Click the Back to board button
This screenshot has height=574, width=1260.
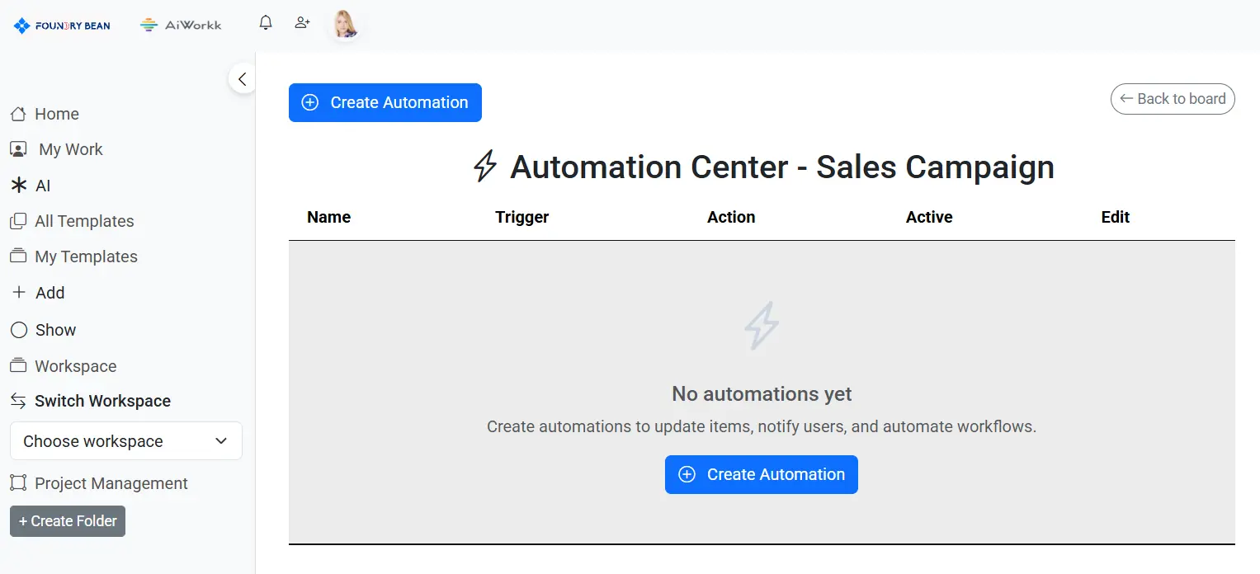click(1173, 99)
